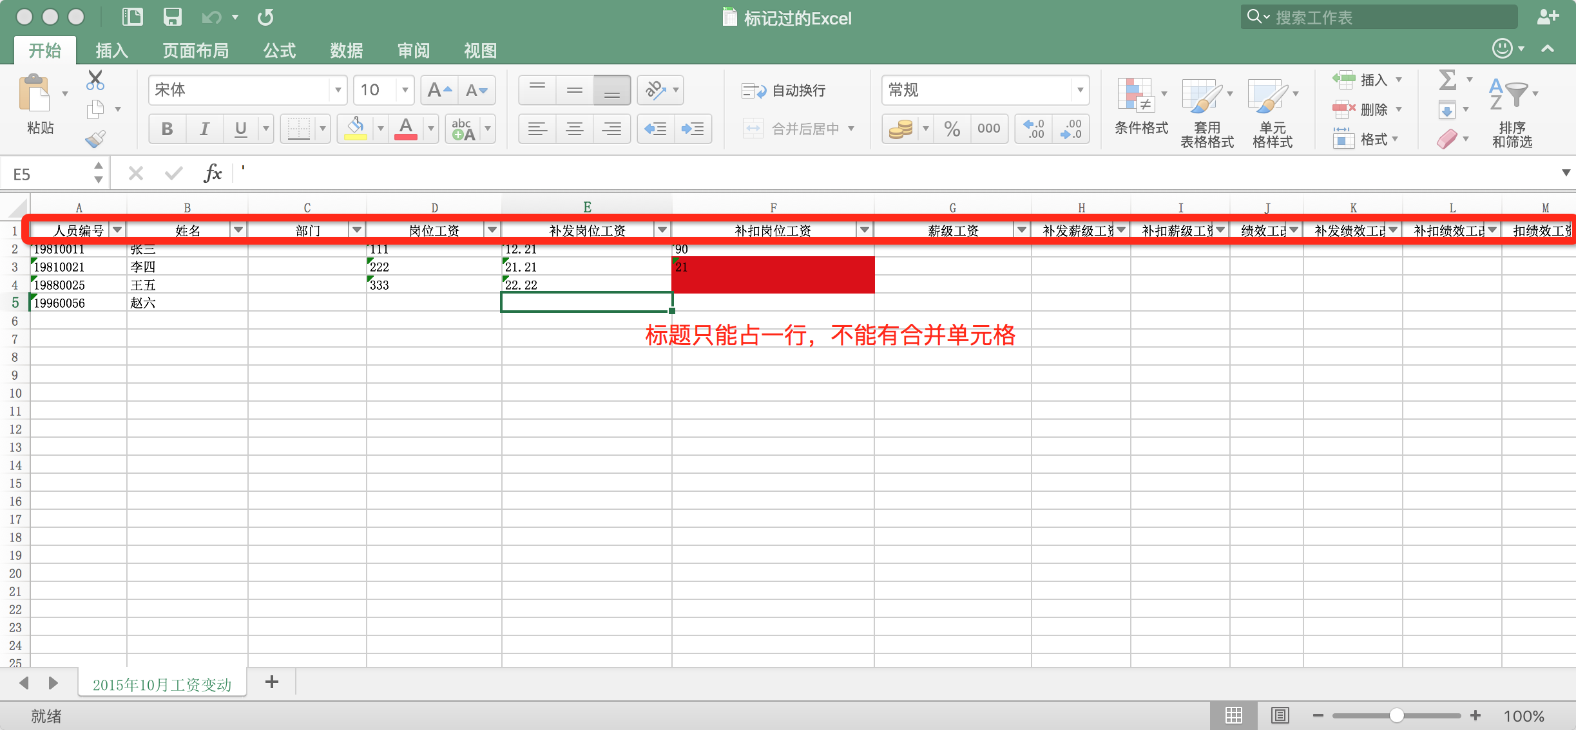Click the 自动换行 wrap text button
Screen dimensions: 1576x730
pos(784,91)
